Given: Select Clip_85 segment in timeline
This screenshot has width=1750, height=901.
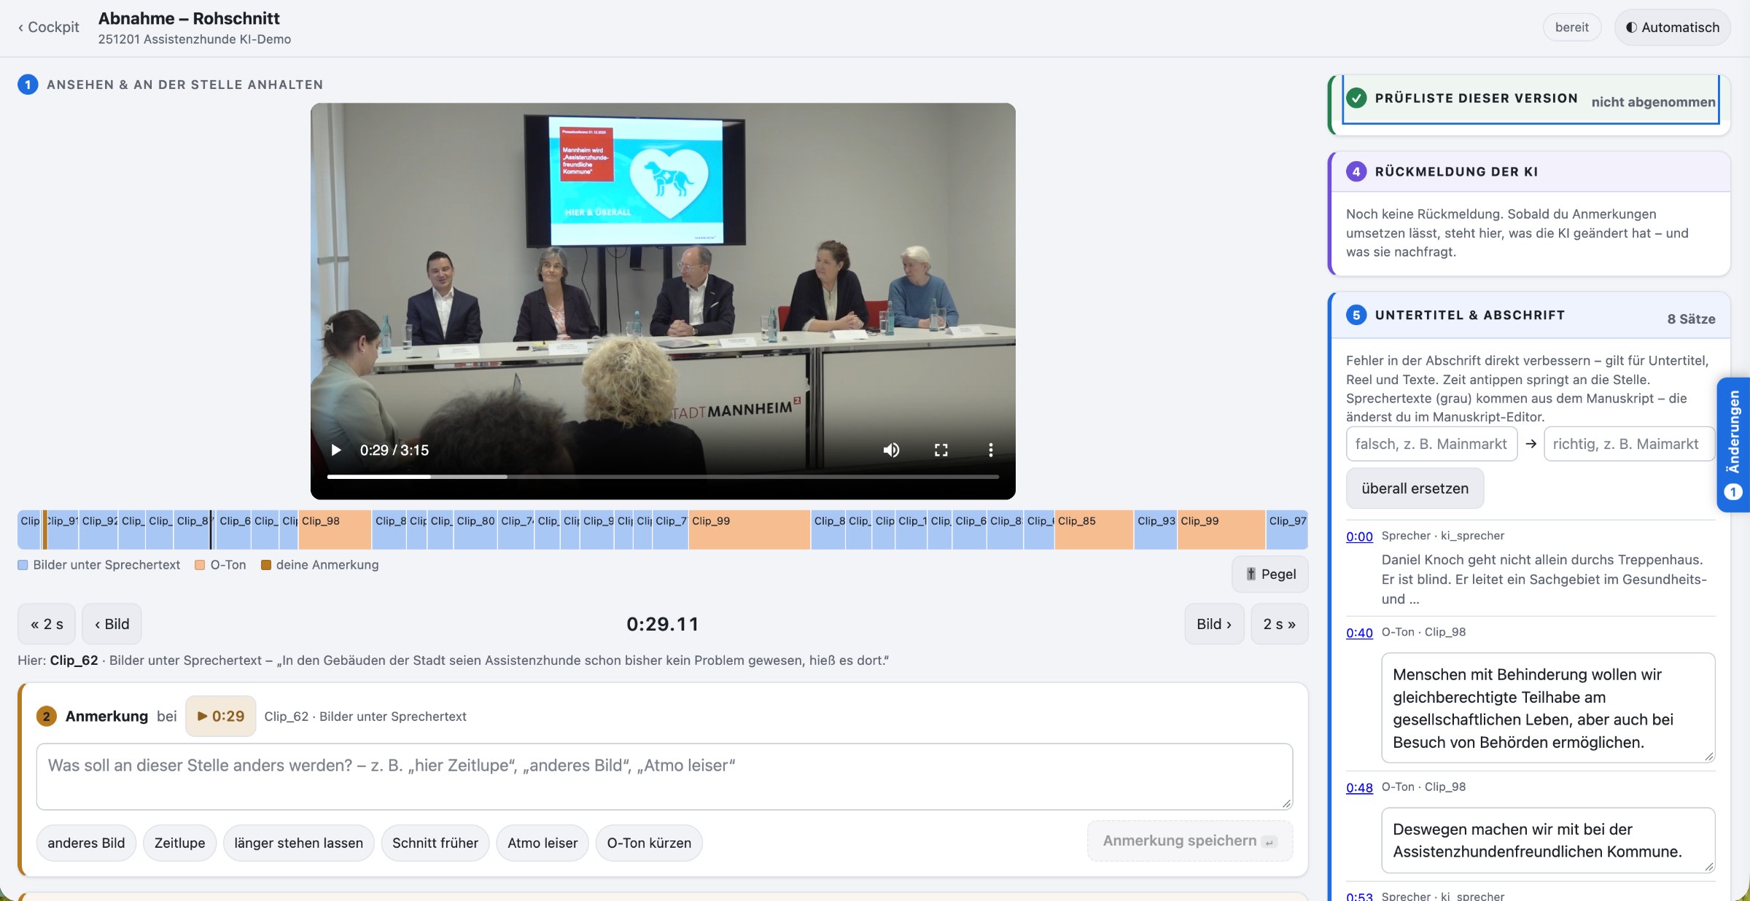Looking at the screenshot, I should point(1094,530).
